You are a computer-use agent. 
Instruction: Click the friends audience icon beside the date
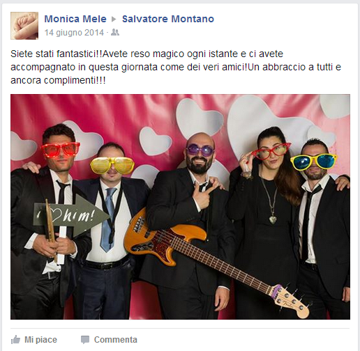point(115,33)
